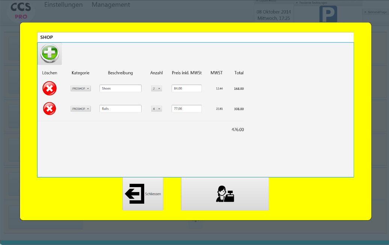Open the Einstellungen menu
The image size is (389, 245).
[x=63, y=5]
